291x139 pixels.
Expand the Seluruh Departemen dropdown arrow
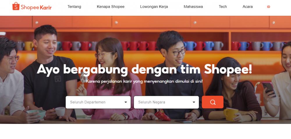click(126, 102)
